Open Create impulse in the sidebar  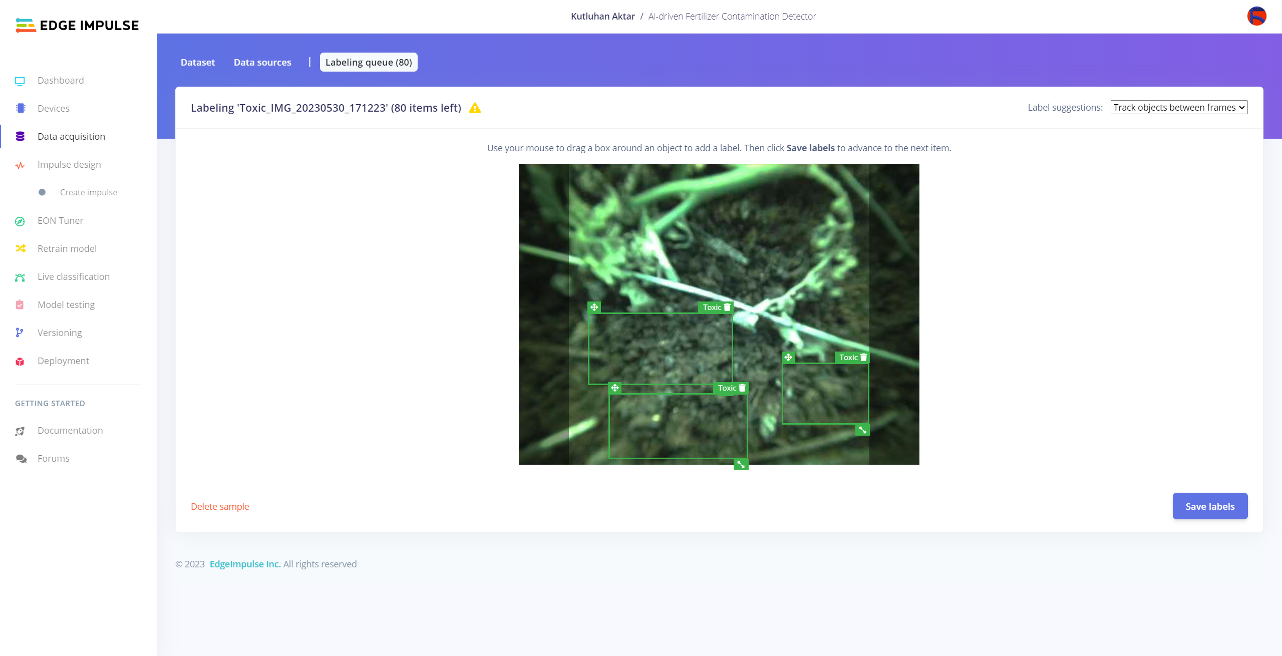88,193
